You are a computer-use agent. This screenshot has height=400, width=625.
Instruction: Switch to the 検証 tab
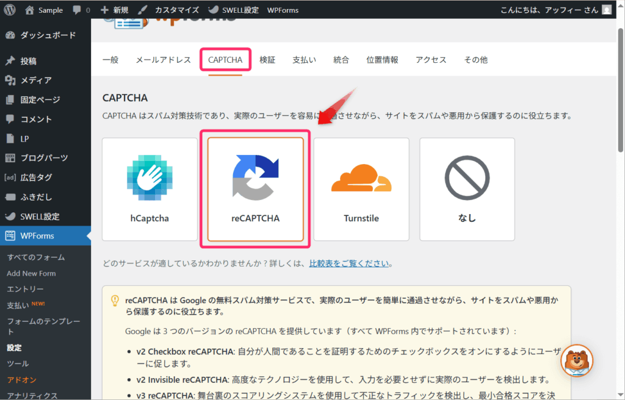pyautogui.click(x=267, y=60)
